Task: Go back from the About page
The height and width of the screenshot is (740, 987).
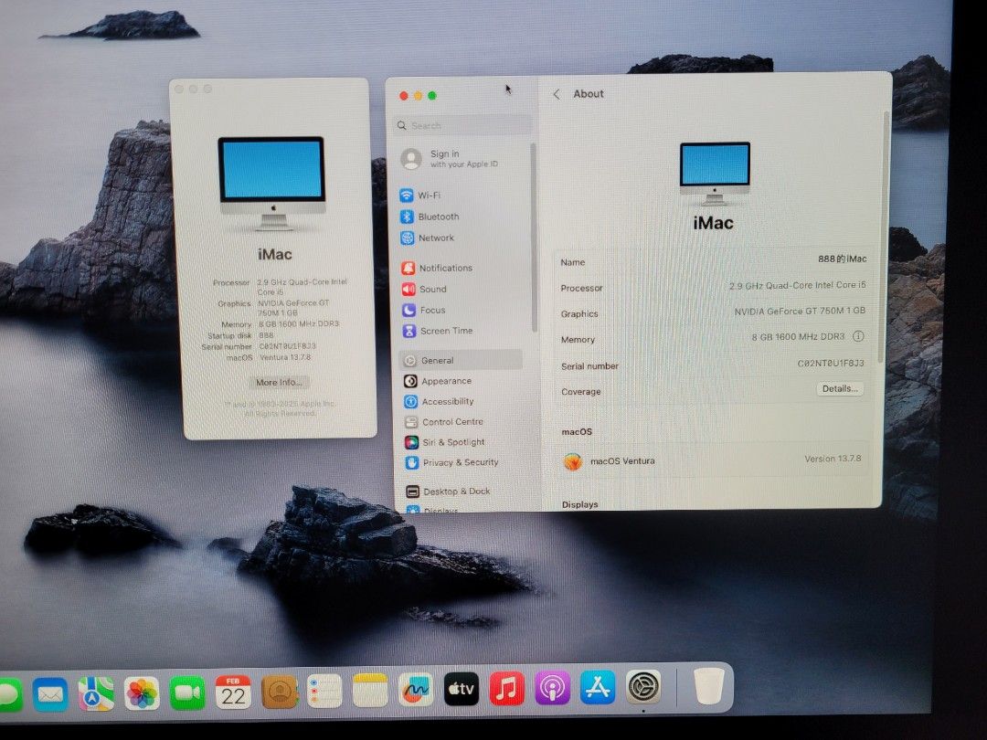Action: (557, 94)
